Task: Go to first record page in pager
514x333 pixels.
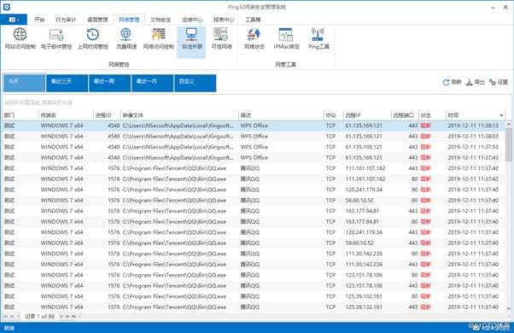Action: click(5, 316)
